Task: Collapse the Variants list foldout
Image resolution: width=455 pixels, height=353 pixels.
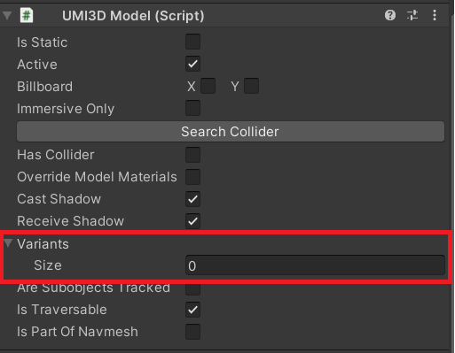Action: tap(8, 243)
